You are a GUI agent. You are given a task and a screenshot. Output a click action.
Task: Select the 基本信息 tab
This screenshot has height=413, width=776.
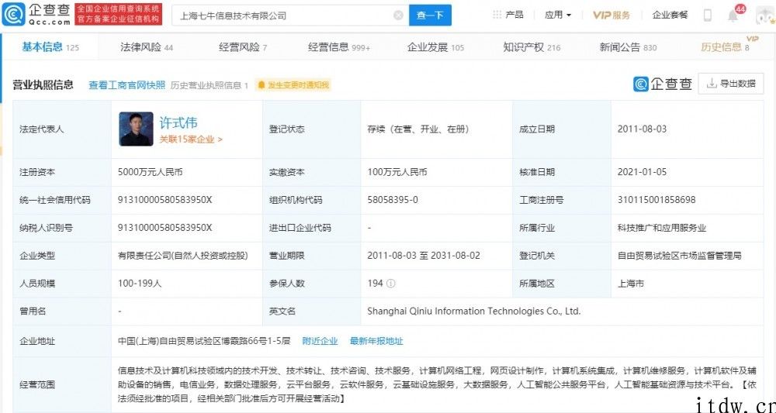tap(50, 47)
